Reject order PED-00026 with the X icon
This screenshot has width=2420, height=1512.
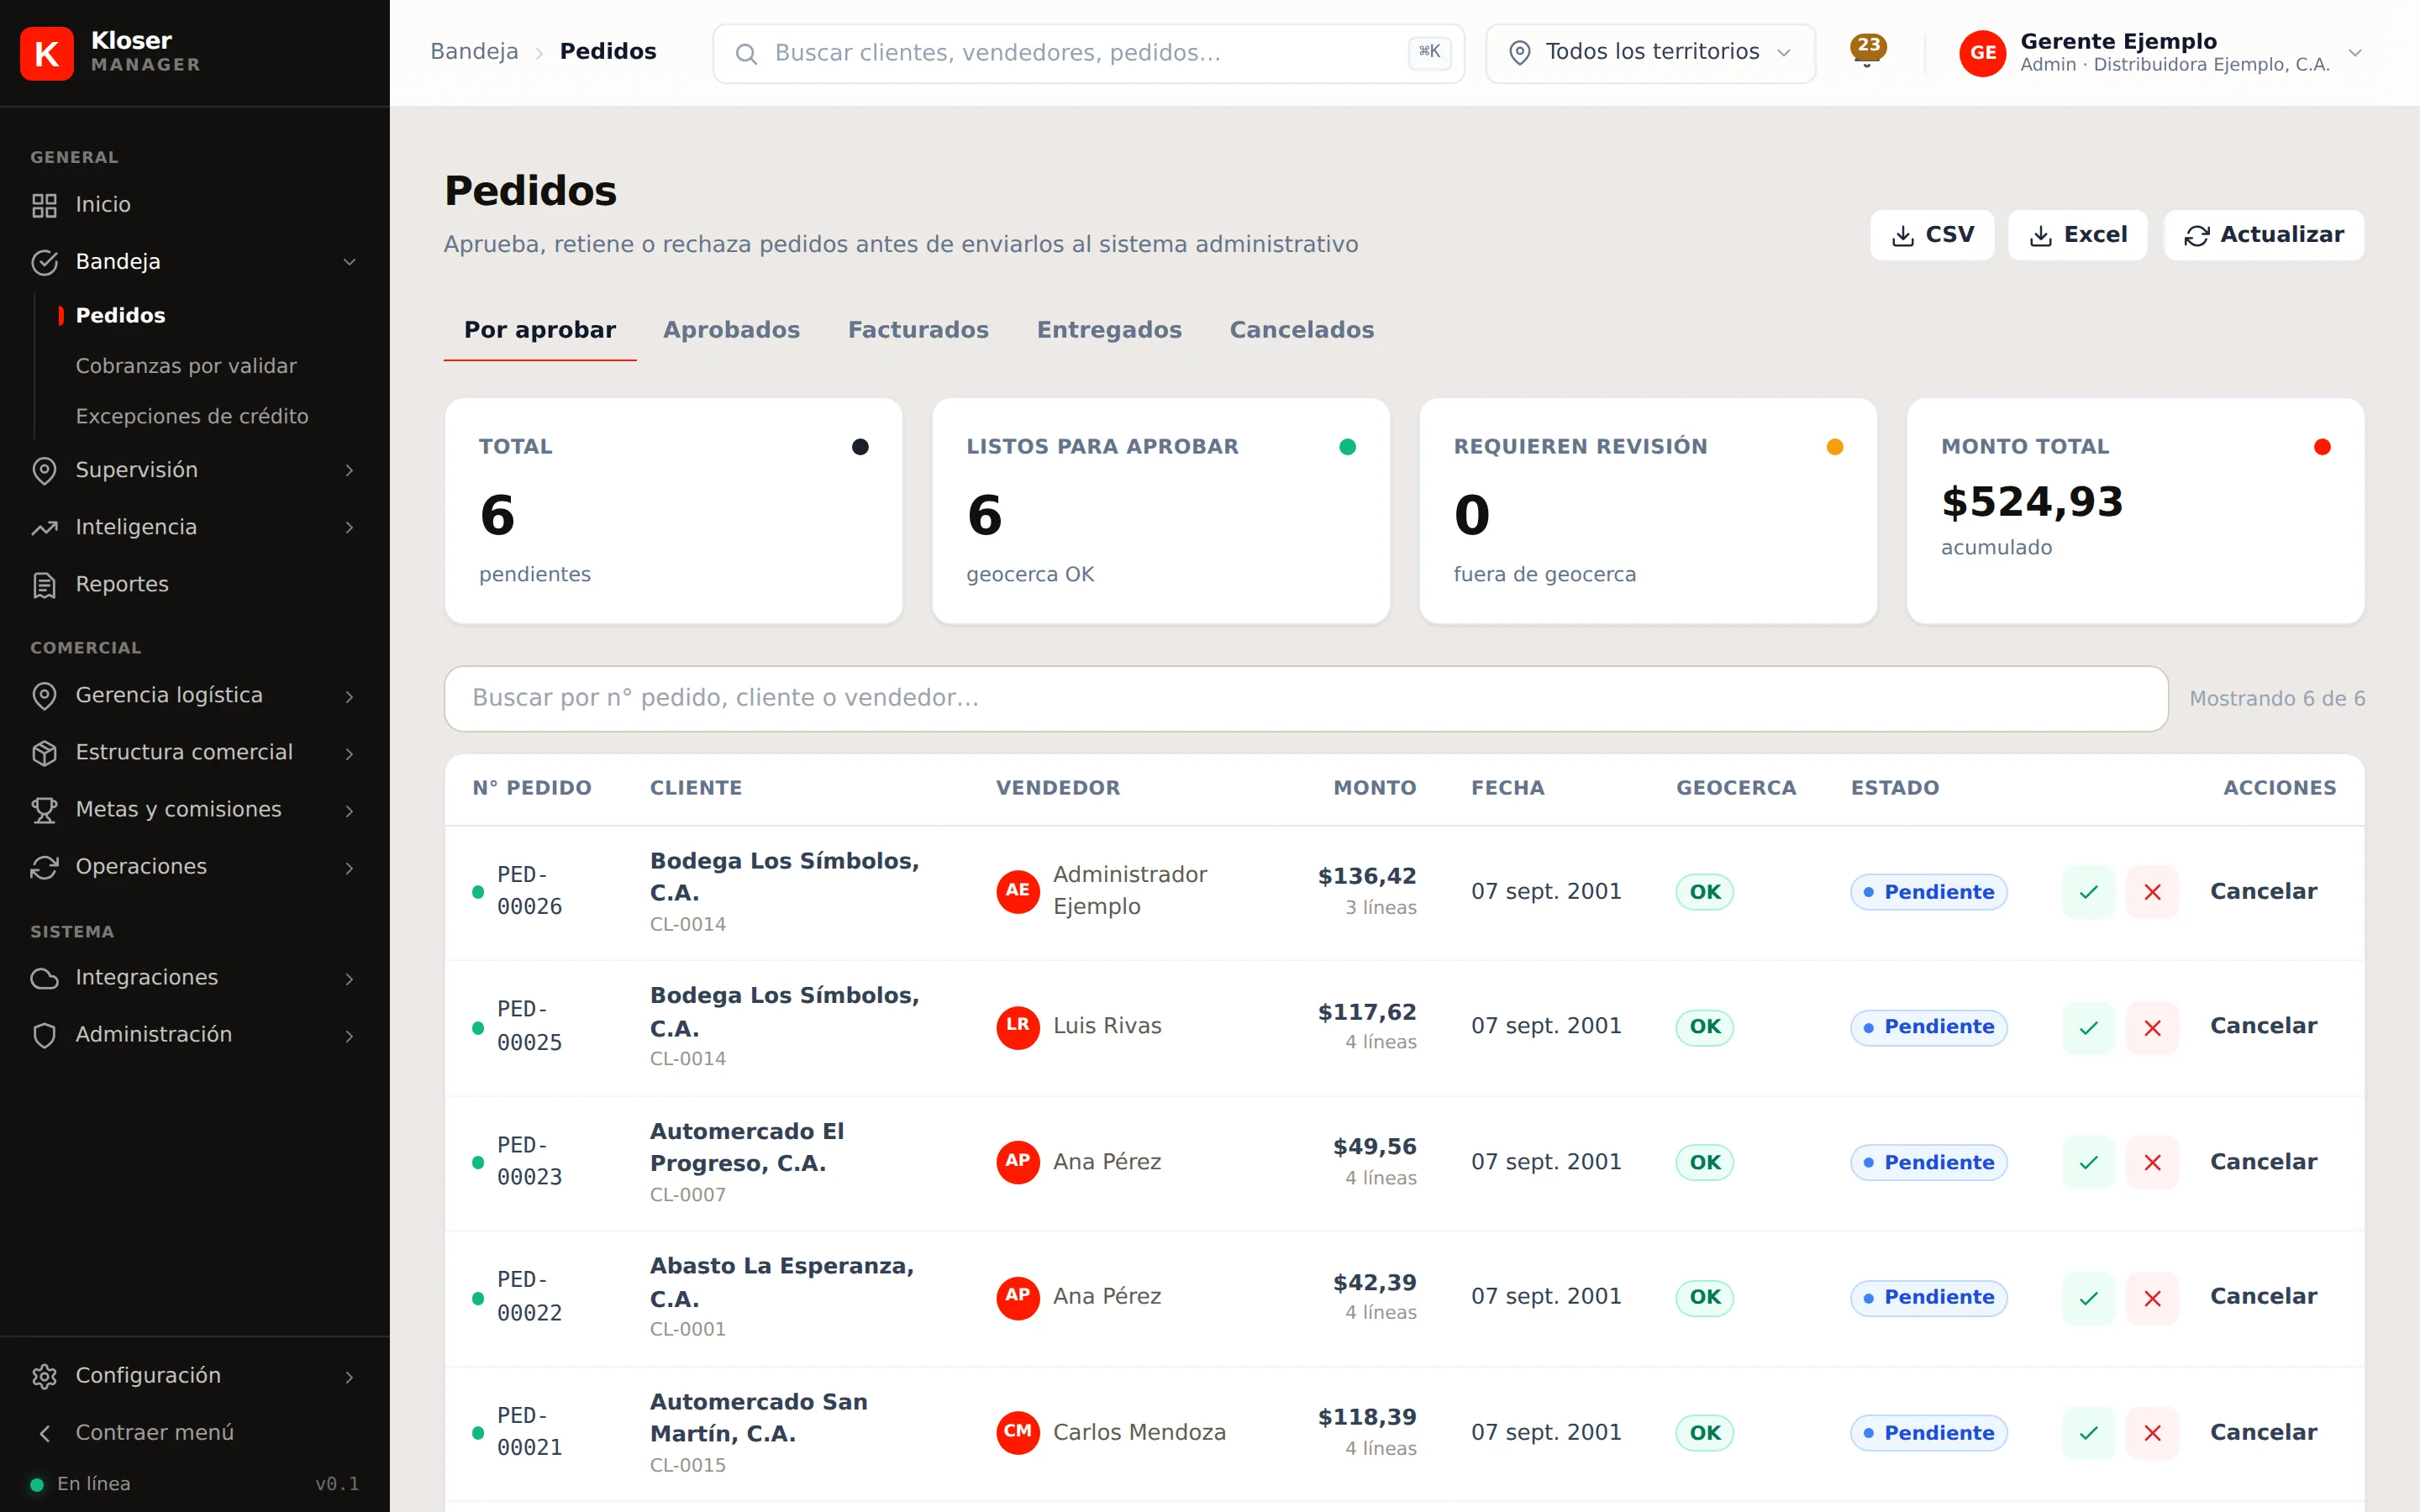point(2153,892)
